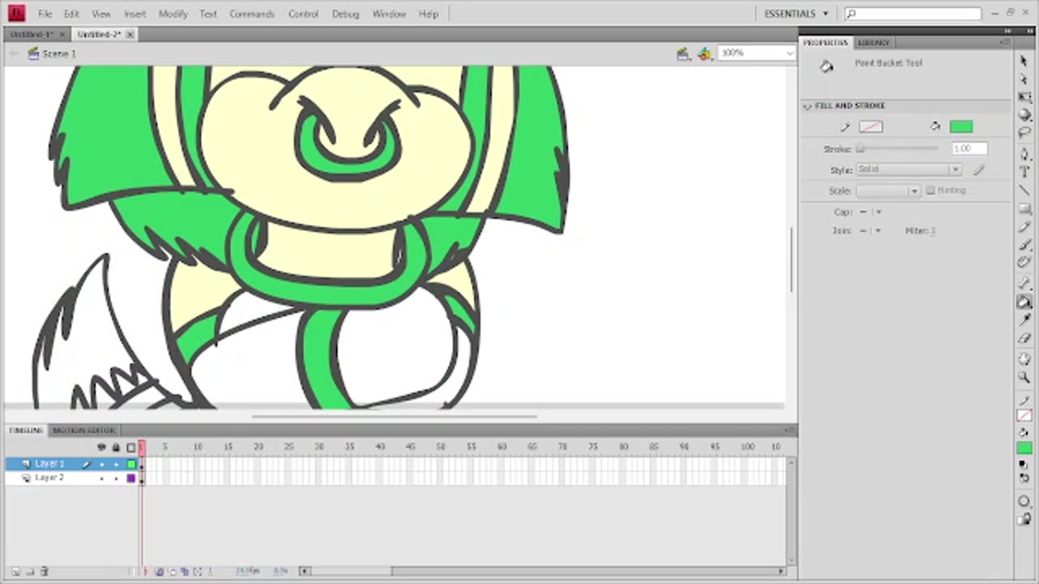Toggle outline view for Layer 1 green square

131,464
